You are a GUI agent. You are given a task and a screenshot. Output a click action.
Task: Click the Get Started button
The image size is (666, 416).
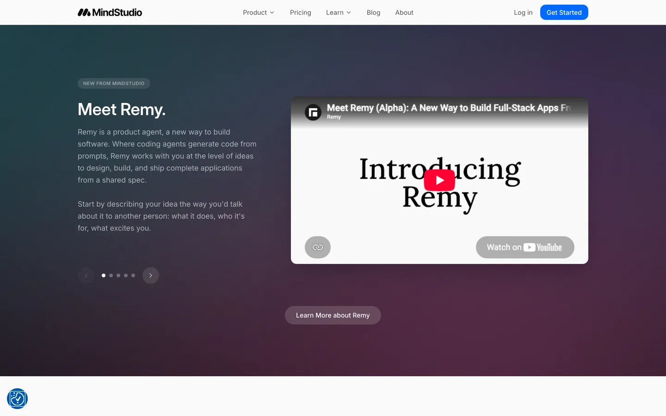tap(564, 12)
